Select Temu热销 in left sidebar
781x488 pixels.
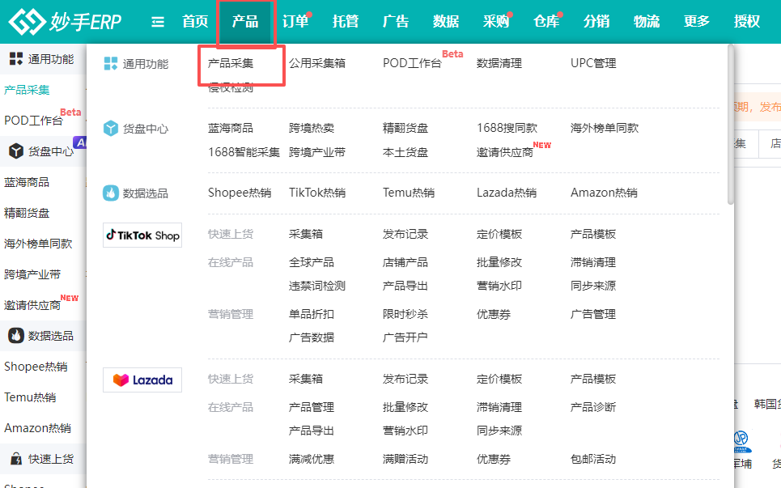click(x=30, y=397)
